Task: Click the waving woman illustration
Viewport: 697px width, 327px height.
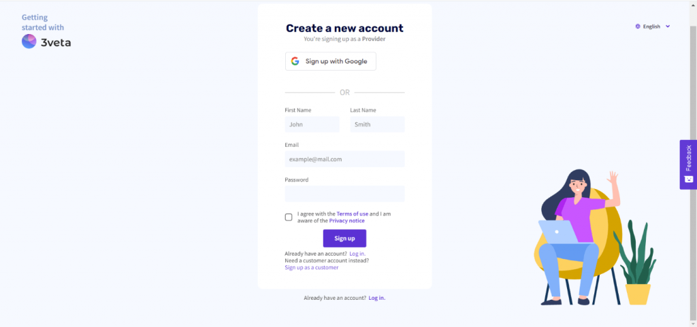Action: tap(577, 237)
